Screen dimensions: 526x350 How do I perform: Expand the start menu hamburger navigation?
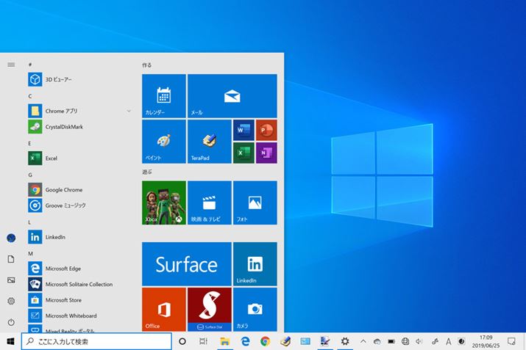click(x=11, y=65)
